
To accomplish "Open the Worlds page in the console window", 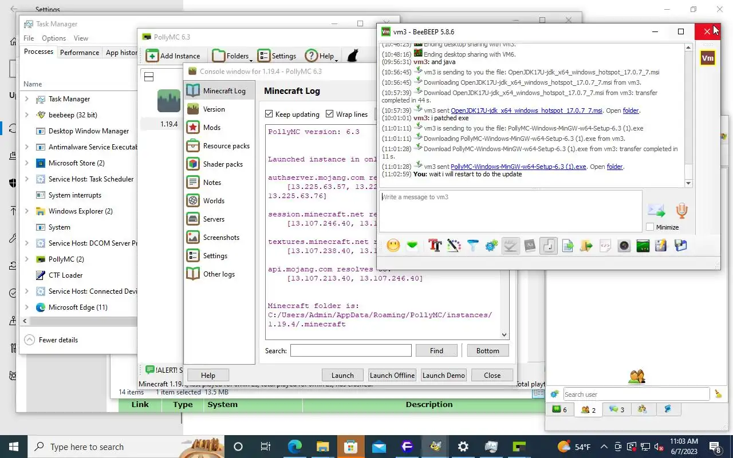I will click(219, 201).
